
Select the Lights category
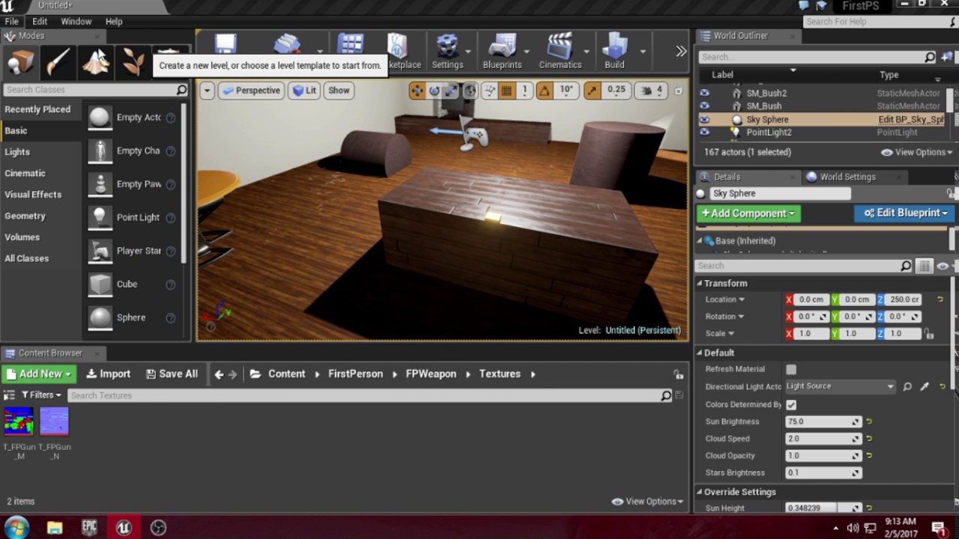coord(17,152)
